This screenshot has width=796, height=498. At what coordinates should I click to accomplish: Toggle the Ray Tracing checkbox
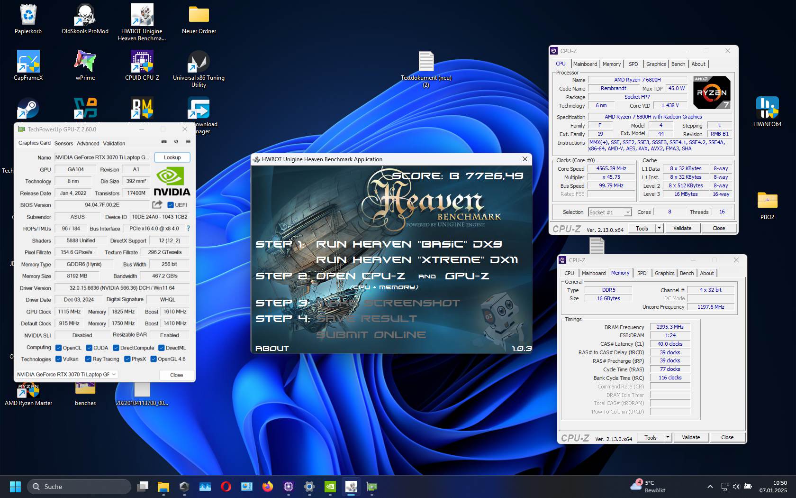[88, 359]
